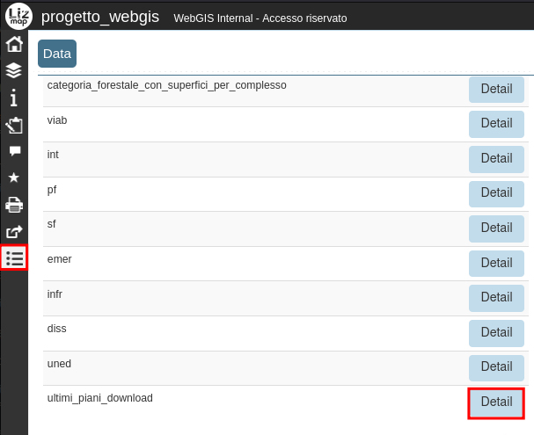Open Detail for viab layer

pyautogui.click(x=496, y=124)
